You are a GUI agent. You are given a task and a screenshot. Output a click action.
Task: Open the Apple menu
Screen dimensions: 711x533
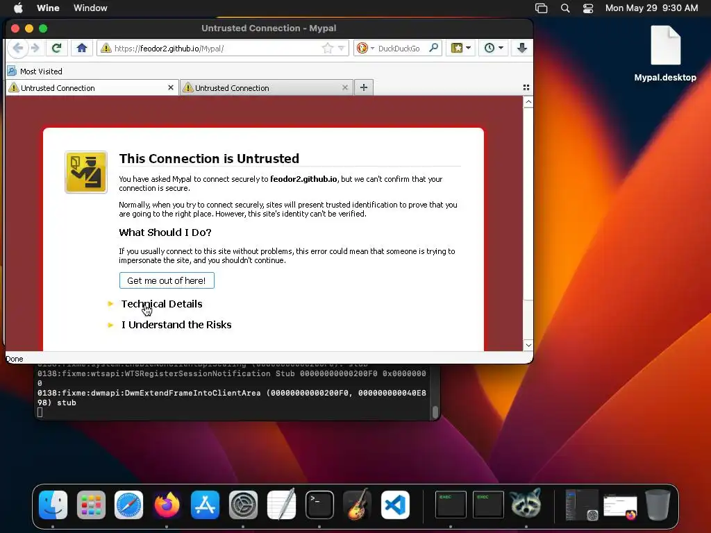pyautogui.click(x=18, y=8)
